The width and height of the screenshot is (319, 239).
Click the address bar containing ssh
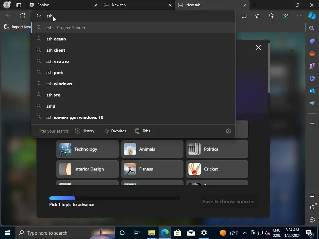pos(133,16)
